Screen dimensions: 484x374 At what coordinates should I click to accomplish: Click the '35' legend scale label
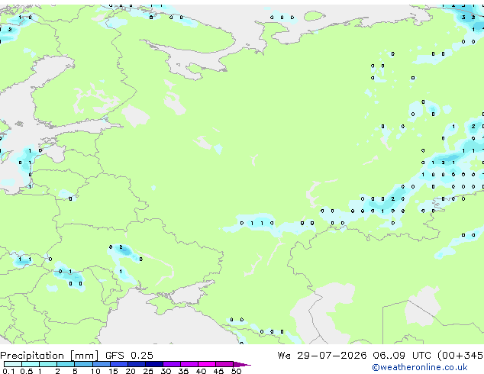tap(183, 371)
